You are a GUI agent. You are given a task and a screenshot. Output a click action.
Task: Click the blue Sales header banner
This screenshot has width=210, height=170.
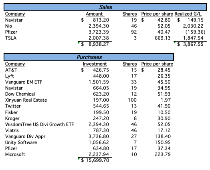pyautogui.click(x=105, y=7)
